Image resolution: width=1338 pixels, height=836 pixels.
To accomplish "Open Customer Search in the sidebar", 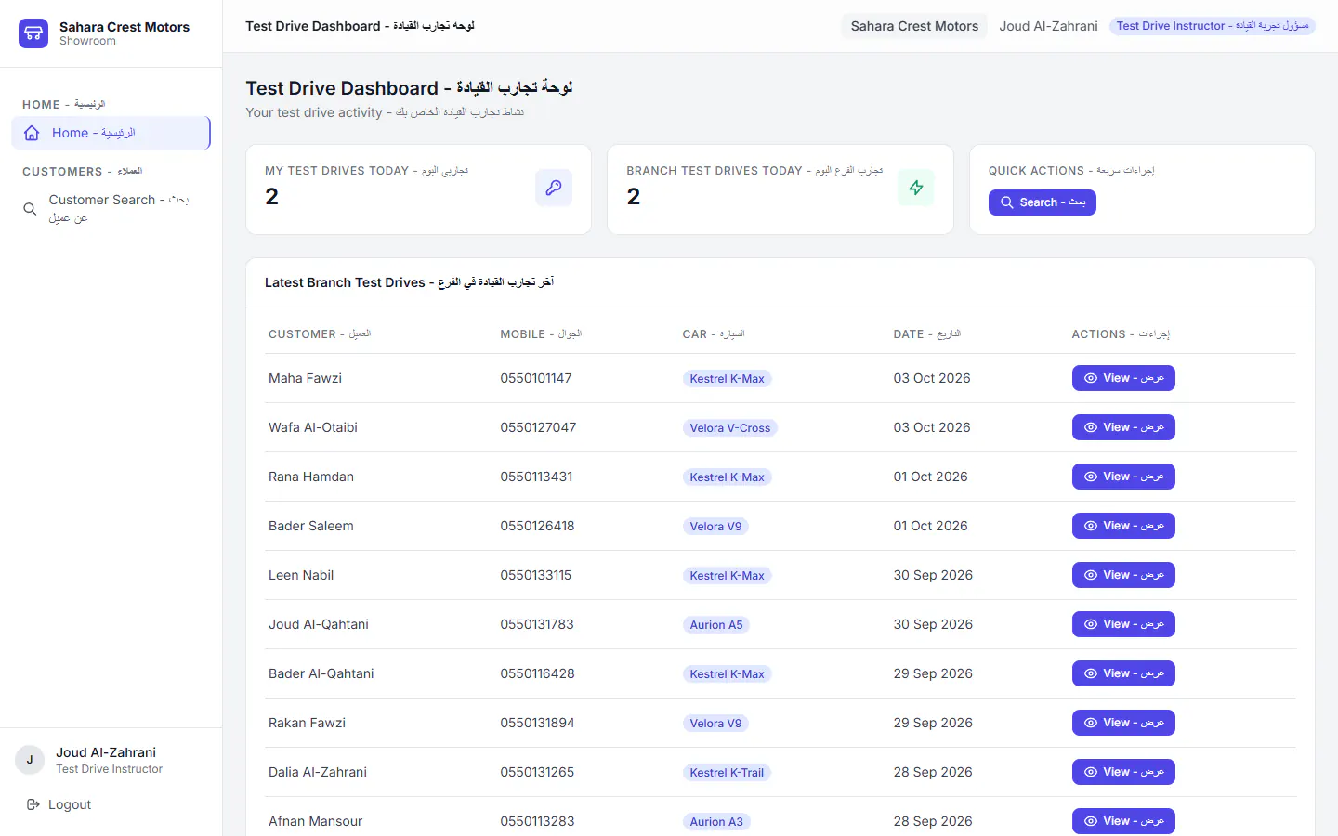I will 111,208.
